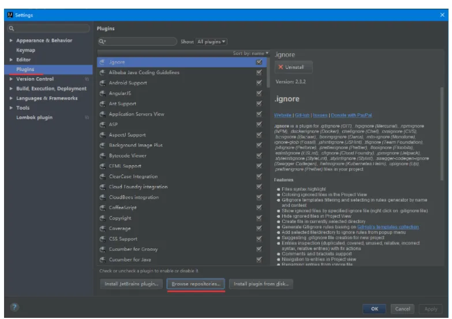The height and width of the screenshot is (319, 452).
Task: Expand the Editor tree node
Action: (11, 60)
